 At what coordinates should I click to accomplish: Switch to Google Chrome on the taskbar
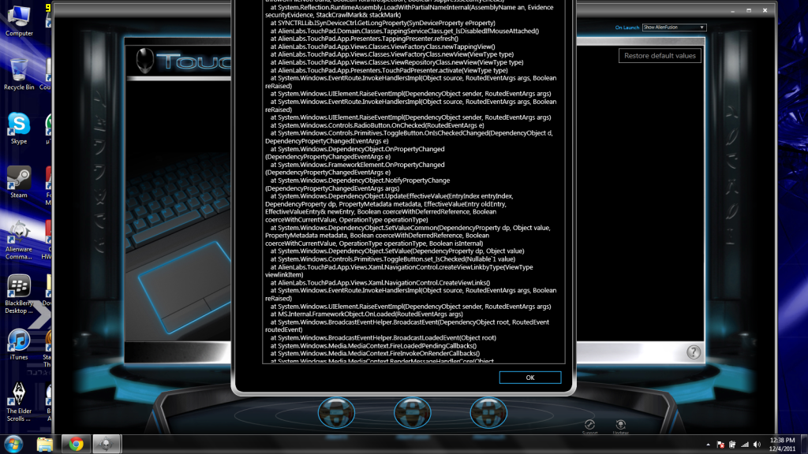(76, 444)
